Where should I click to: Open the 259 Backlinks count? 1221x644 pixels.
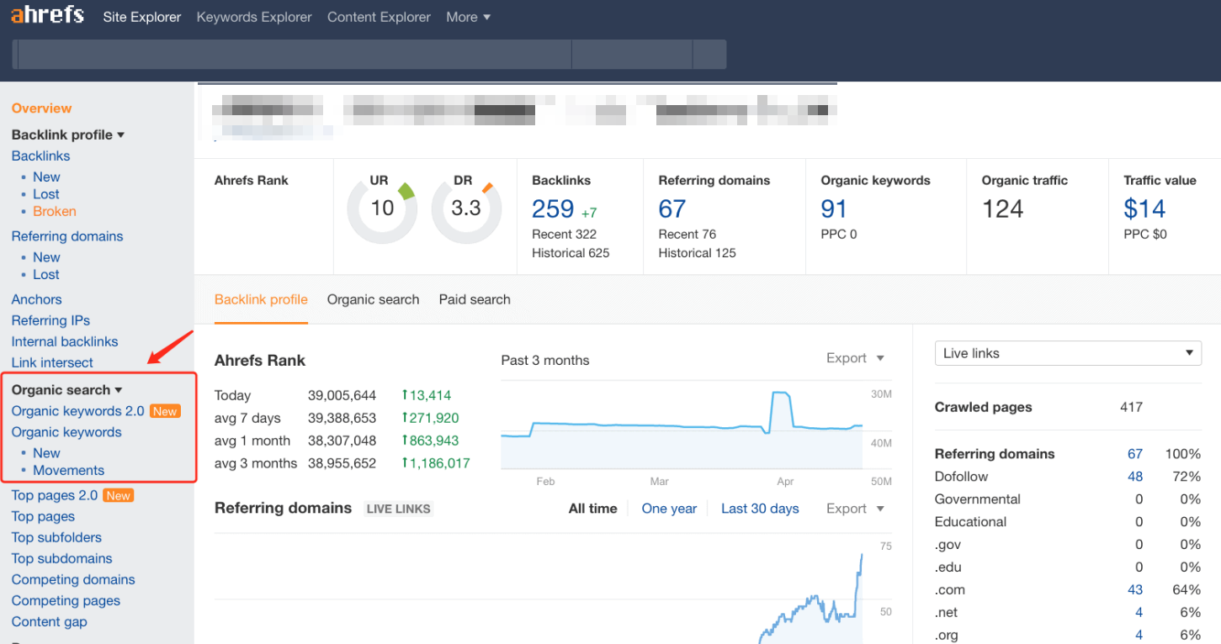coord(553,209)
